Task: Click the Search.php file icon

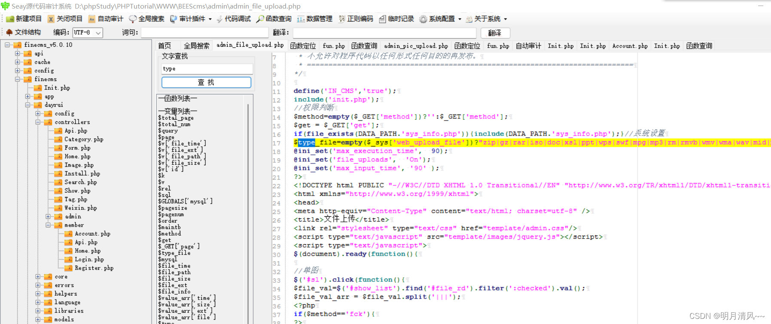Action: [x=58, y=182]
